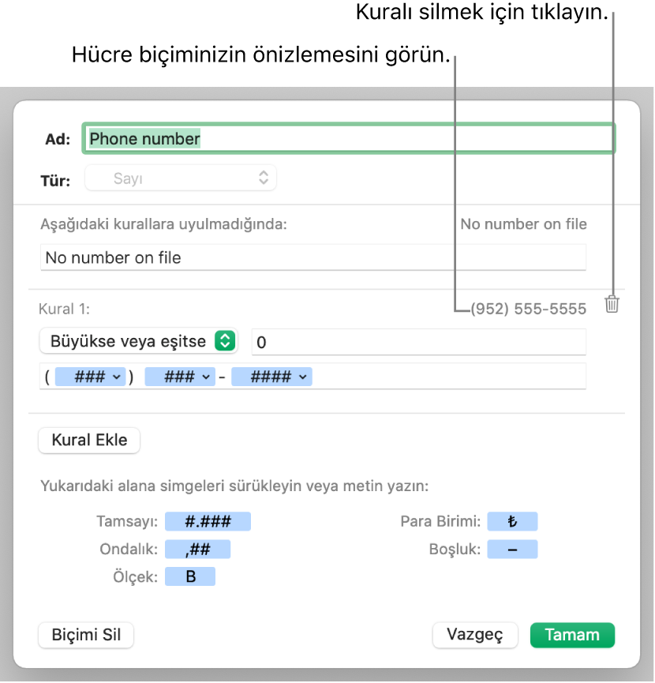This screenshot has height=683, width=655.
Task: Select the Ölçek B token
Action: (190, 576)
